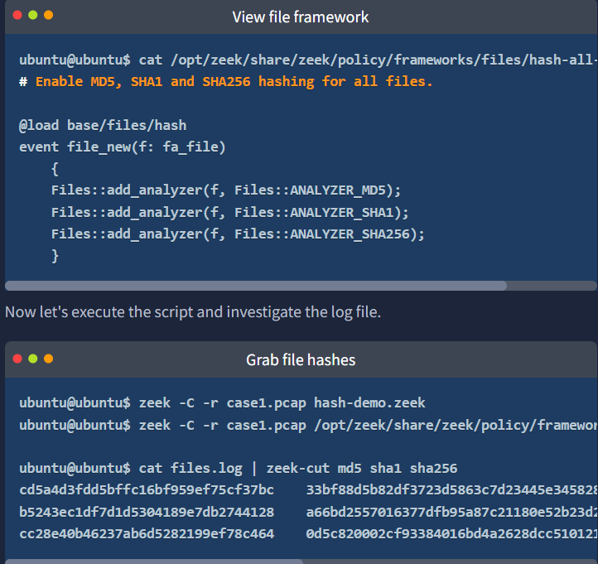This screenshot has width=598, height=564.
Task: Click the ANALYZER_SHA1 add_analyzer line
Action: (229, 212)
